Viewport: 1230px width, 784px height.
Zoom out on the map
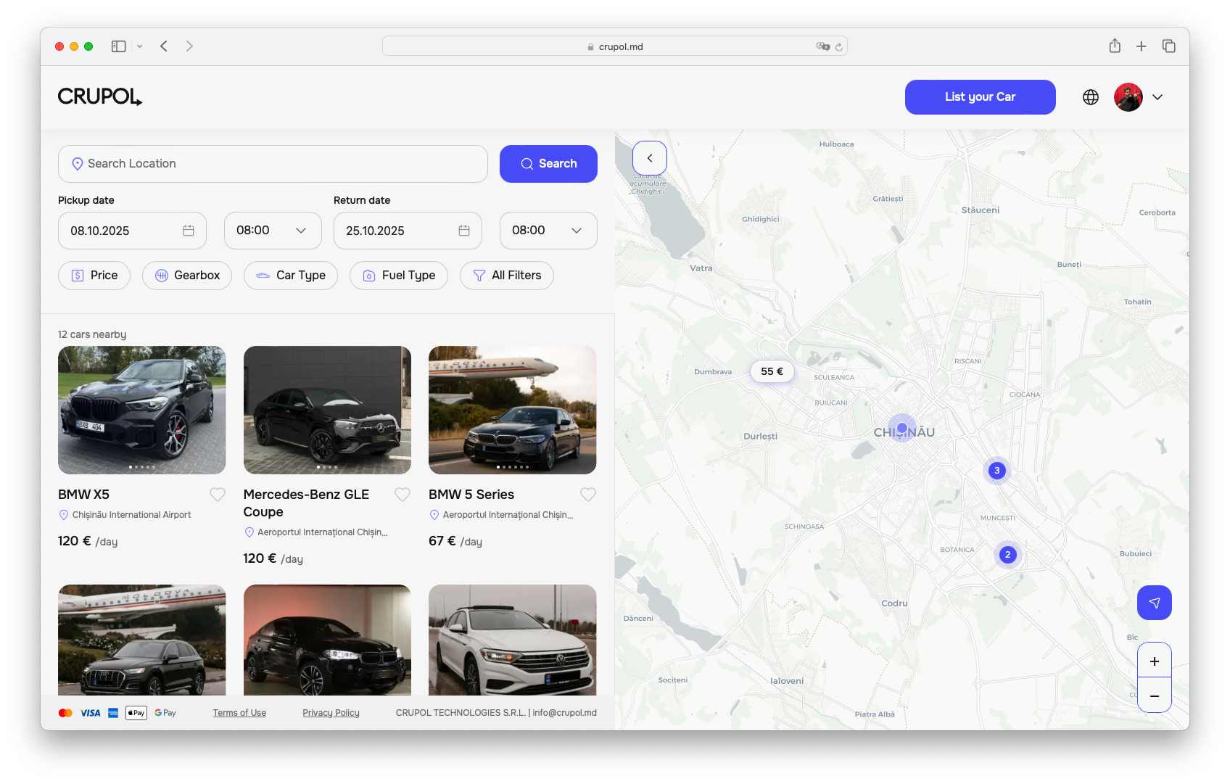coord(1154,696)
